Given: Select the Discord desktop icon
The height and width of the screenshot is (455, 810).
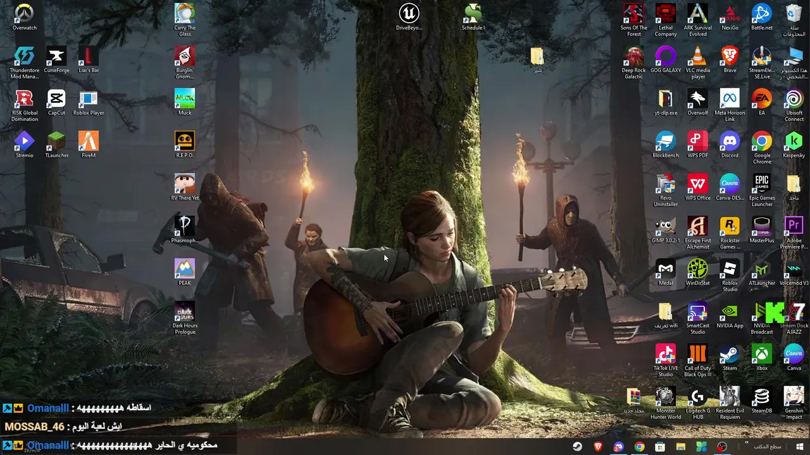Looking at the screenshot, I should tap(730, 145).
